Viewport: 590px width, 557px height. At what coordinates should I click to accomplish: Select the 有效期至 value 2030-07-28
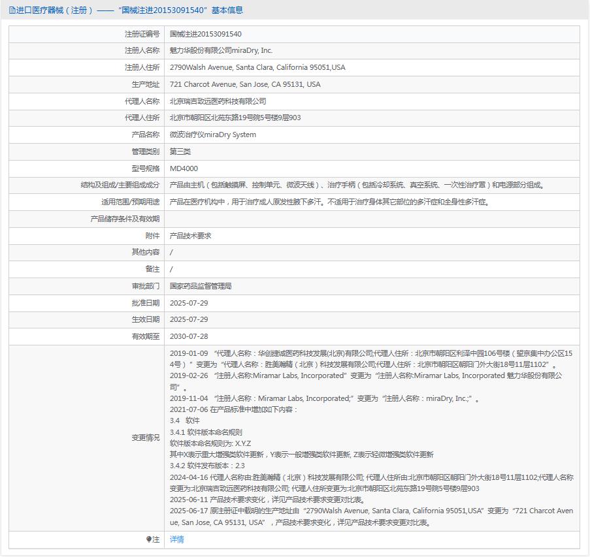(x=189, y=337)
